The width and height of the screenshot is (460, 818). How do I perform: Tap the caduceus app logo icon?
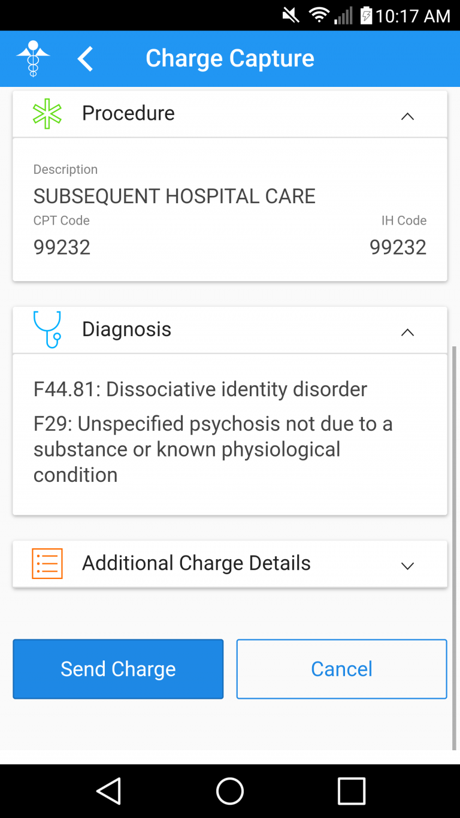pos(33,58)
